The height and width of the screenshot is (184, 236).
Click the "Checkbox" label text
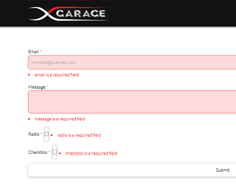coord(38,152)
